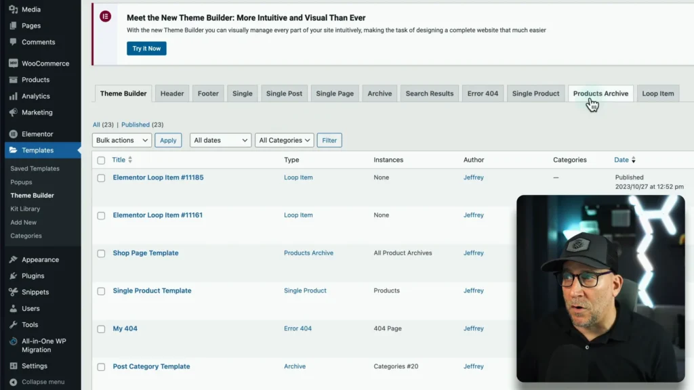This screenshot has width=694, height=390.
Task: Switch to the Footer tab
Action: [x=208, y=93]
